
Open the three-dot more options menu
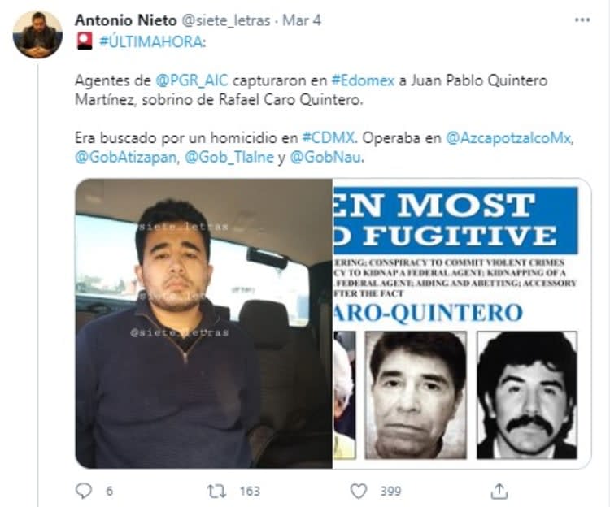pos(582,19)
